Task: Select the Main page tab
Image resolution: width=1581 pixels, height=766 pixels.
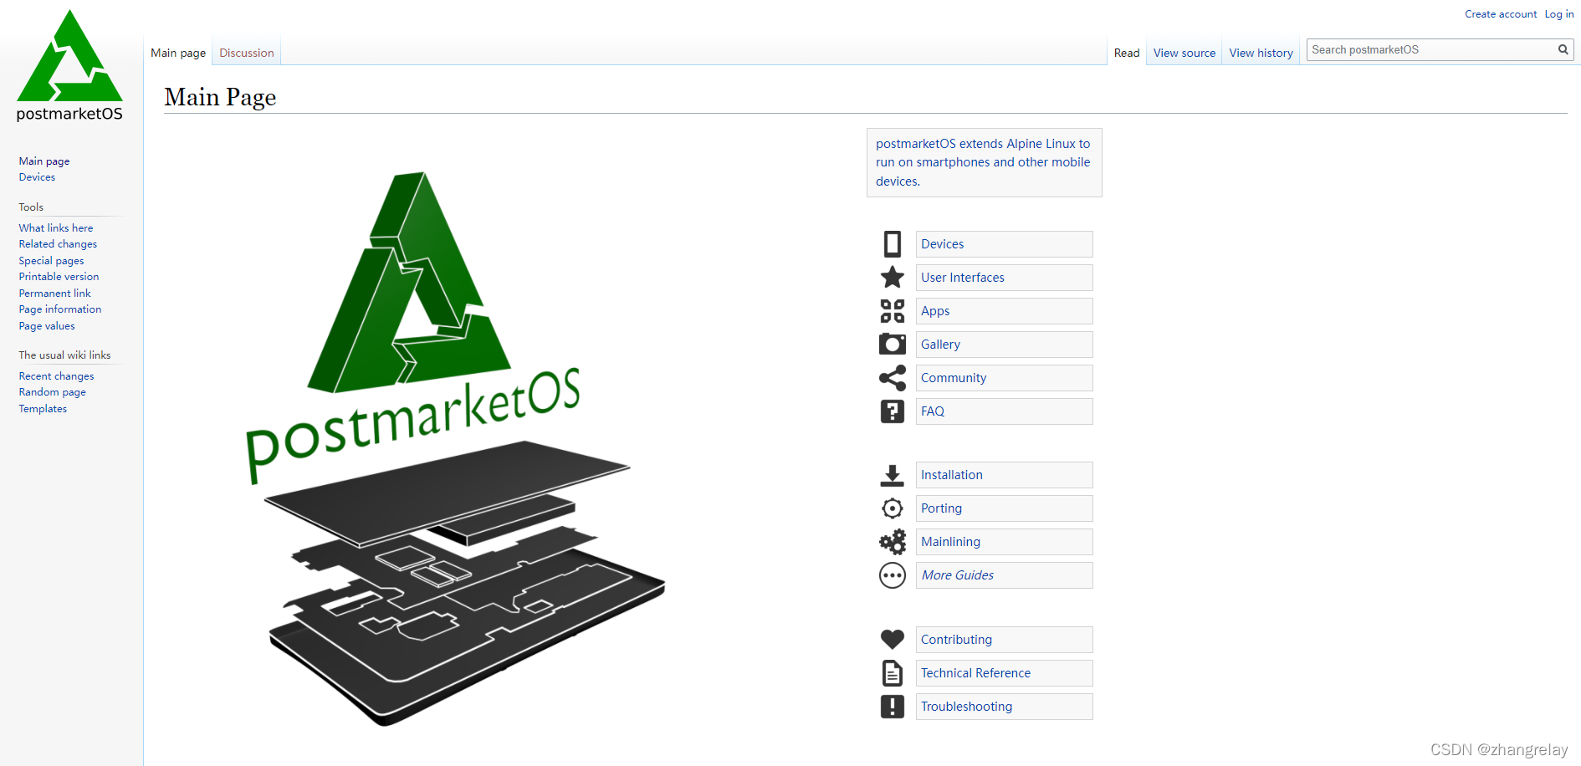Action: coord(178,53)
